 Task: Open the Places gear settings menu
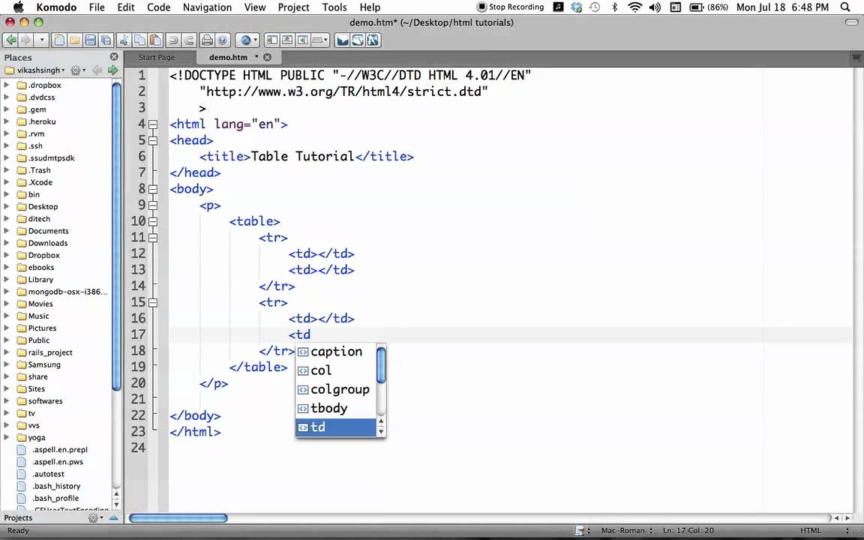(78, 70)
